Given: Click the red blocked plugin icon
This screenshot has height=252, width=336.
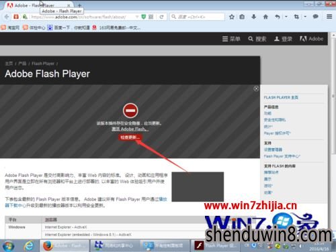Looking at the screenshot, I should click(130, 111).
